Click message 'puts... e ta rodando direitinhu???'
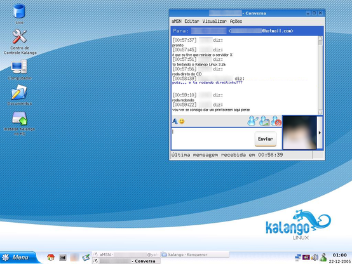The height and width of the screenshot is (264, 352). pos(207,82)
